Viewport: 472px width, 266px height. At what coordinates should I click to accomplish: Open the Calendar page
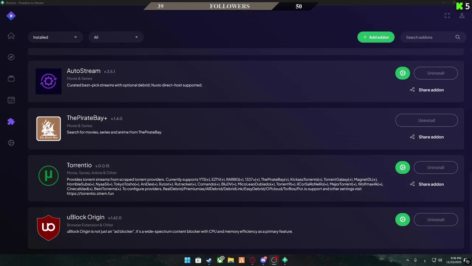[11, 100]
